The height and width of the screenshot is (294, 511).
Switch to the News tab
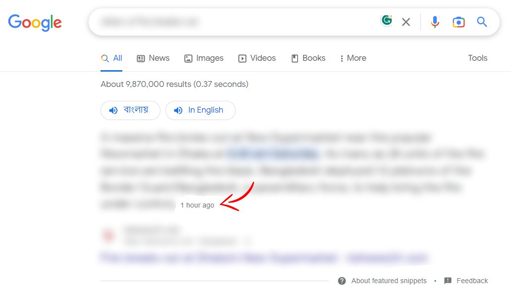coord(153,58)
